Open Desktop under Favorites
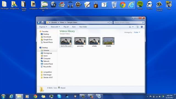The height and width of the screenshot is (99, 176). click(45, 34)
